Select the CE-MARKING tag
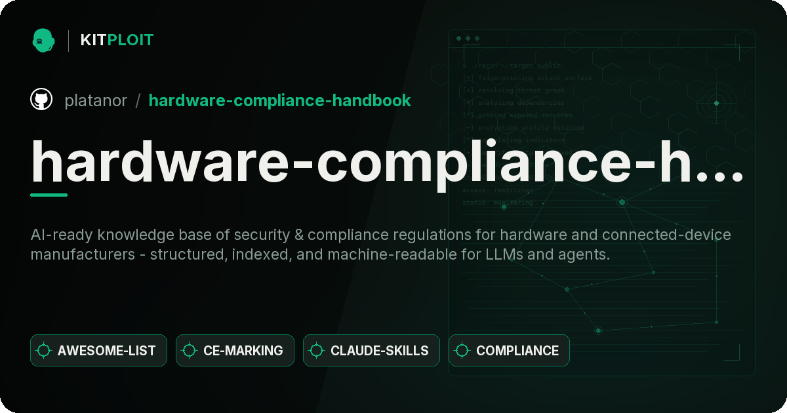The height and width of the screenshot is (413, 787). point(235,351)
